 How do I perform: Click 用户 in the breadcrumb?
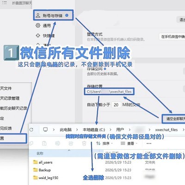tap(120, 130)
